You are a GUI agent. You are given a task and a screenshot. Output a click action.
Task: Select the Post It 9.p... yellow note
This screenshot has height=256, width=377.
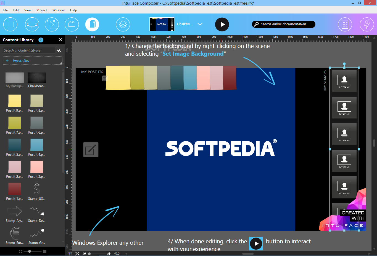(15, 103)
